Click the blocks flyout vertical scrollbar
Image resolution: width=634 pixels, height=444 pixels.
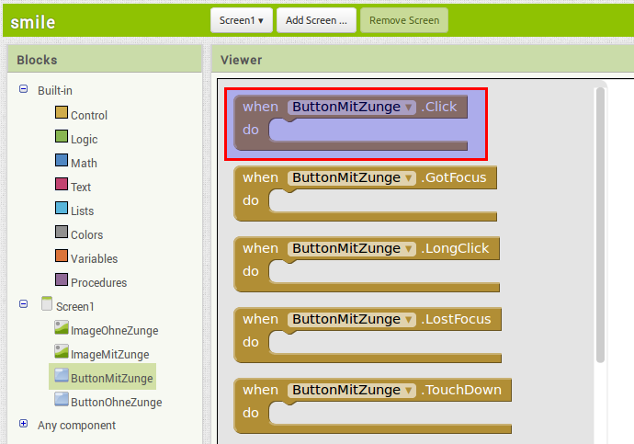pos(601,221)
